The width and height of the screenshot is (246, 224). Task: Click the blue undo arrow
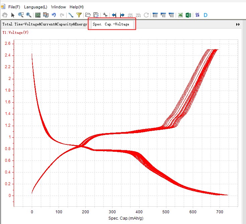coord(54,15)
